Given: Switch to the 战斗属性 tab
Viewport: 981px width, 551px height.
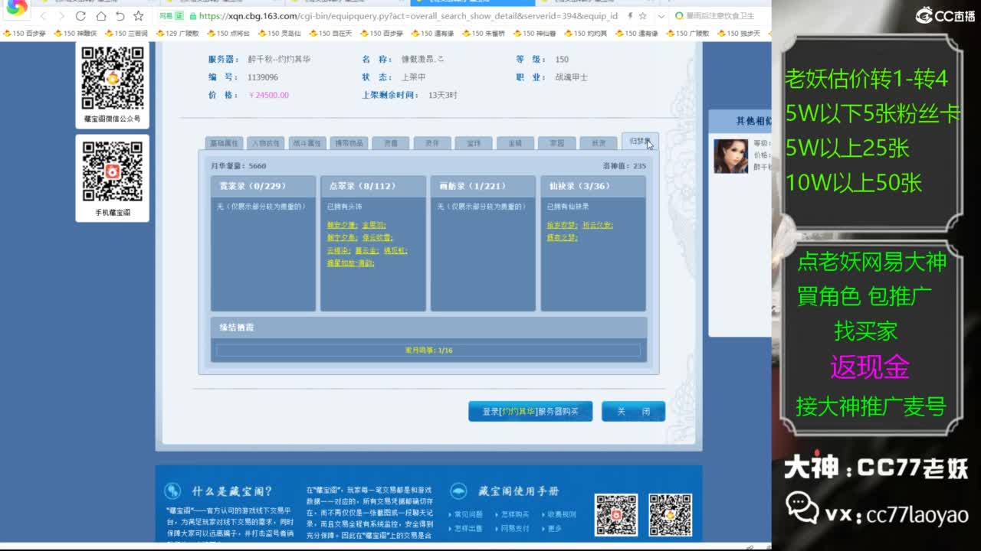Looking at the screenshot, I should tap(307, 143).
